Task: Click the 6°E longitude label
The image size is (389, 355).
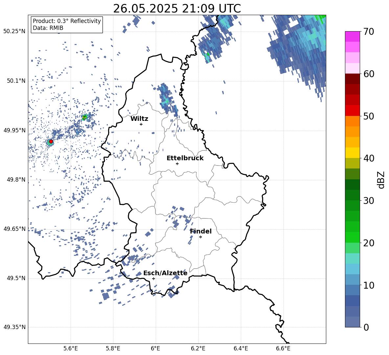Action: pos(155,348)
